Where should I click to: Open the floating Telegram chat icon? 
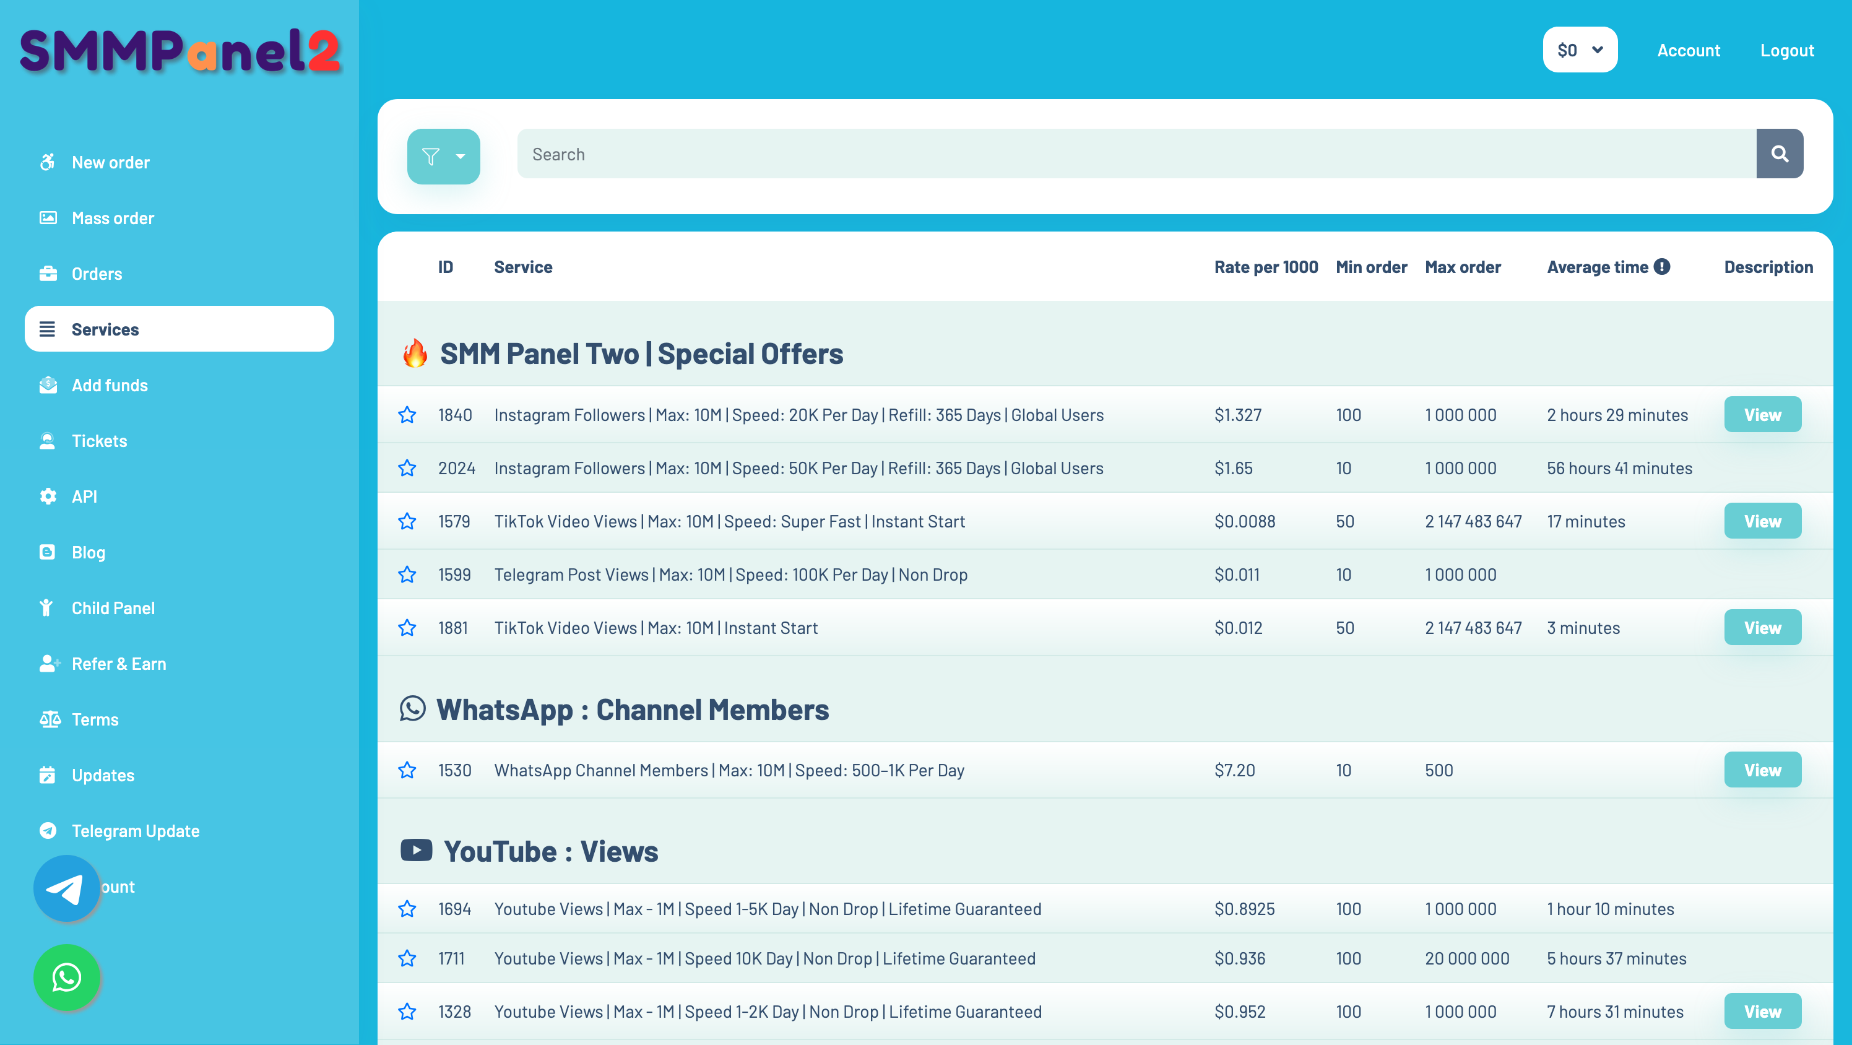click(x=66, y=889)
